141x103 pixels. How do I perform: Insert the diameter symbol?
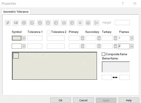click(8, 23)
